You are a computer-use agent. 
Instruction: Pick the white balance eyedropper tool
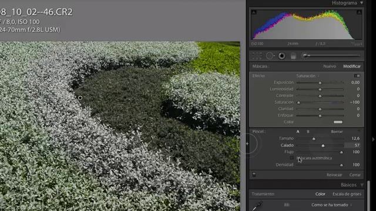258,205
